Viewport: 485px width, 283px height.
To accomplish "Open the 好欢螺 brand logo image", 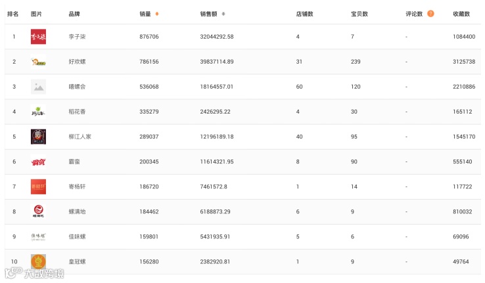I will (38, 62).
